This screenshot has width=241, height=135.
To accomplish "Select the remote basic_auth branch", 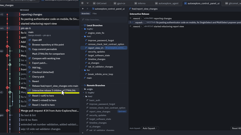I will (x=95, y=100).
